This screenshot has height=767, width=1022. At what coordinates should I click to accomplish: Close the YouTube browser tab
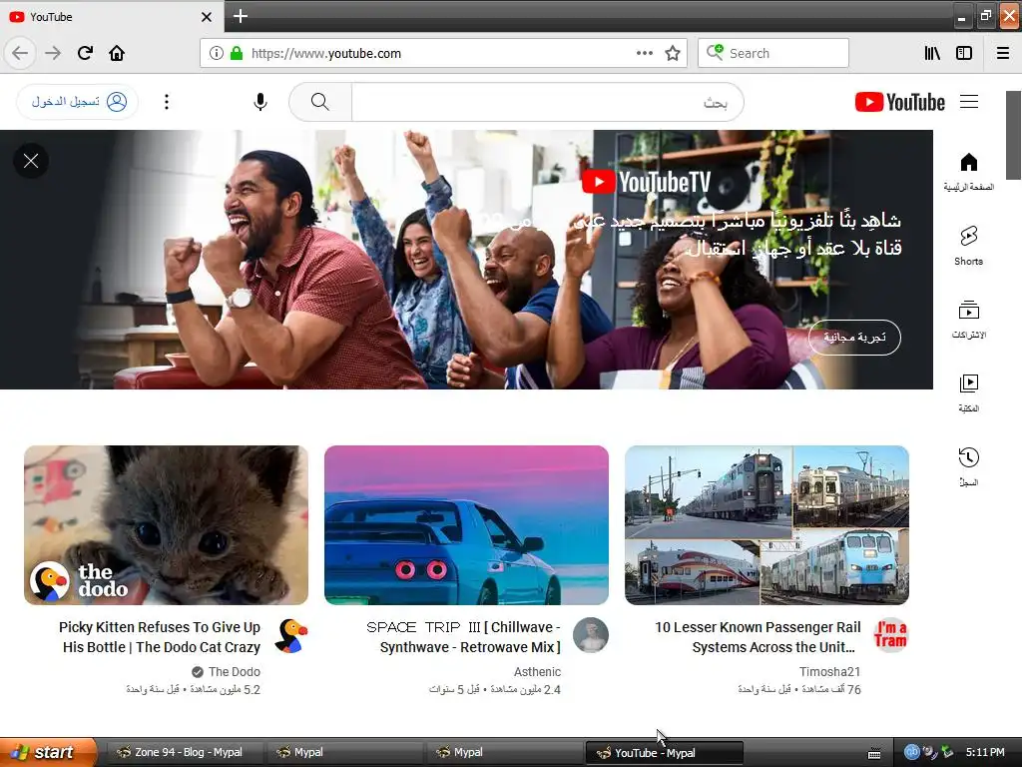[207, 17]
